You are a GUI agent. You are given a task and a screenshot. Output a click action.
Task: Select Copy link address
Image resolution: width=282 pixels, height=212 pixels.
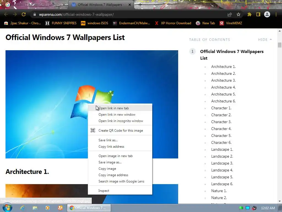click(x=120, y=147)
